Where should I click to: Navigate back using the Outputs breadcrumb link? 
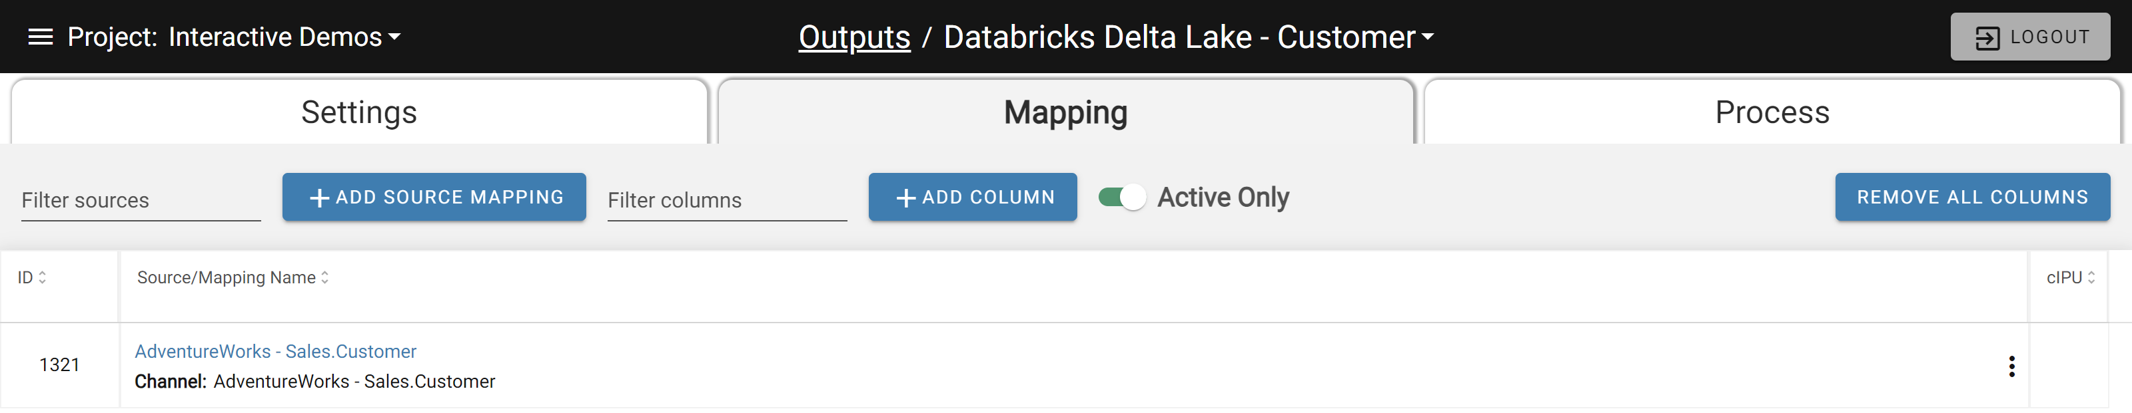click(x=853, y=35)
